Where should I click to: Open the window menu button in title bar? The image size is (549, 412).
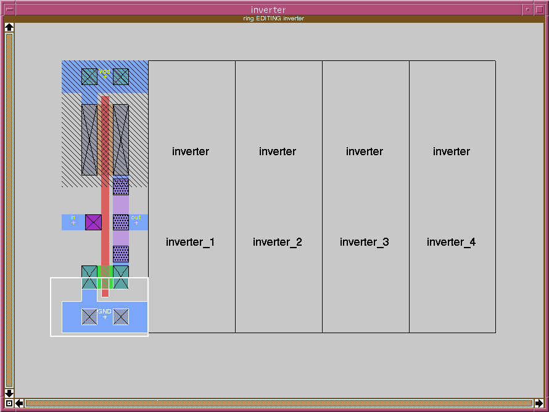(x=9, y=9)
